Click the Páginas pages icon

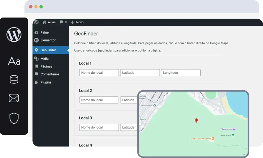[x=36, y=66]
